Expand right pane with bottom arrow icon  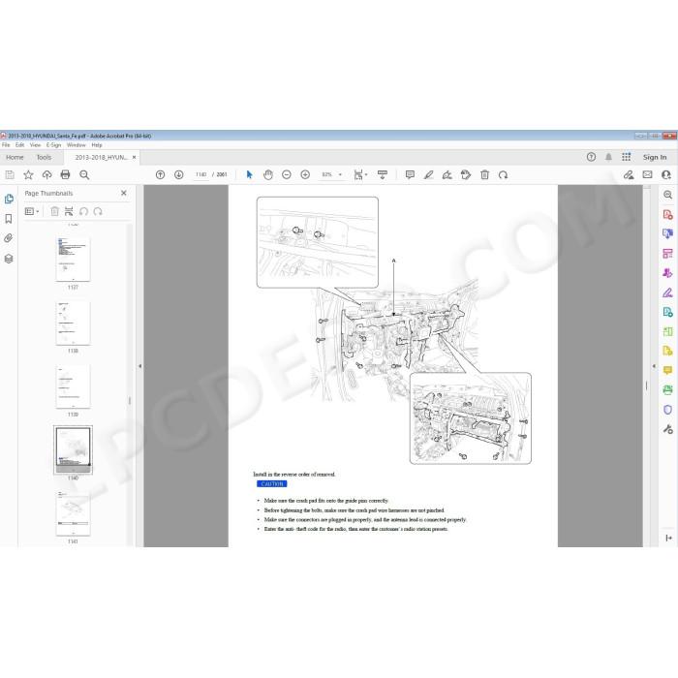pos(668,538)
